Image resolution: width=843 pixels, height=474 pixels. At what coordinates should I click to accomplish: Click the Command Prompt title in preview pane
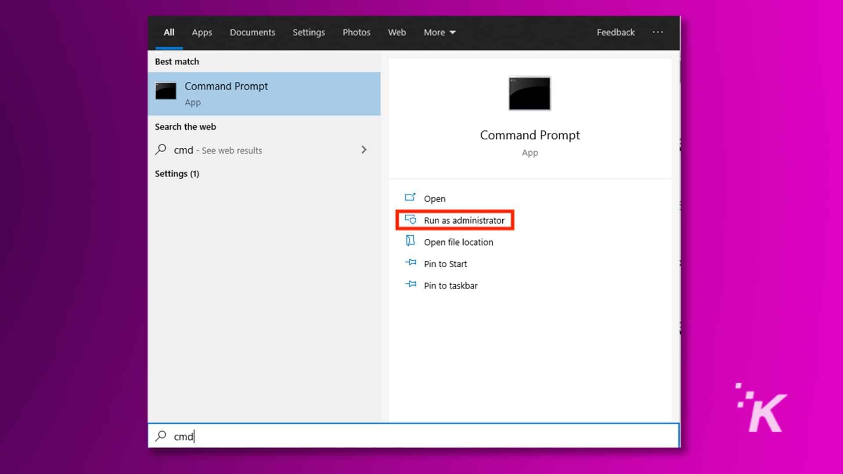[x=530, y=135]
